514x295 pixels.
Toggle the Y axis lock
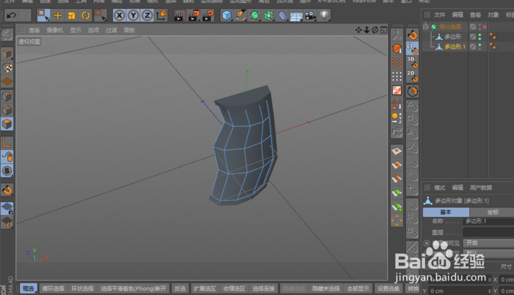click(133, 15)
